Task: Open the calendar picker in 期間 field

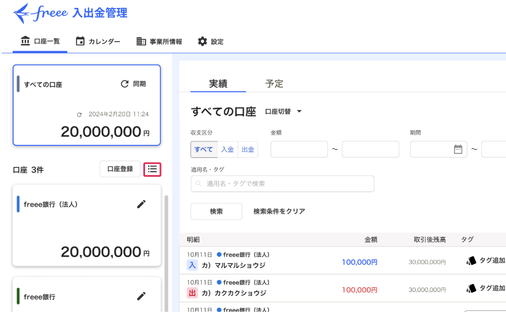Action: click(458, 149)
